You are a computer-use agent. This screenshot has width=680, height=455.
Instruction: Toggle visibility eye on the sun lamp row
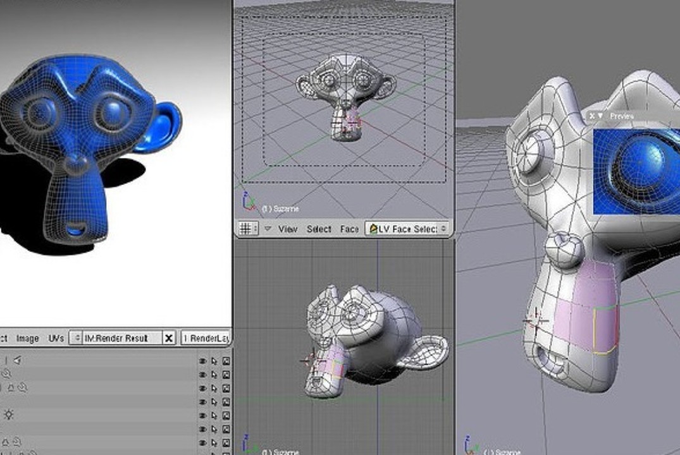tap(202, 415)
